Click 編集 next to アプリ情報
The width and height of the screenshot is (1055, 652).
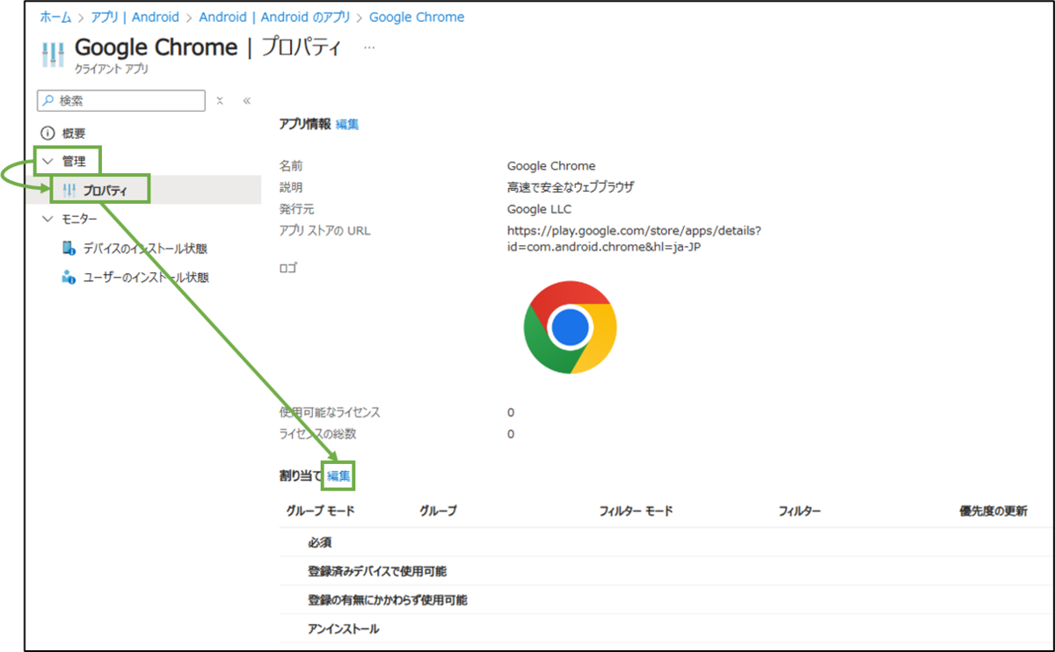[347, 125]
